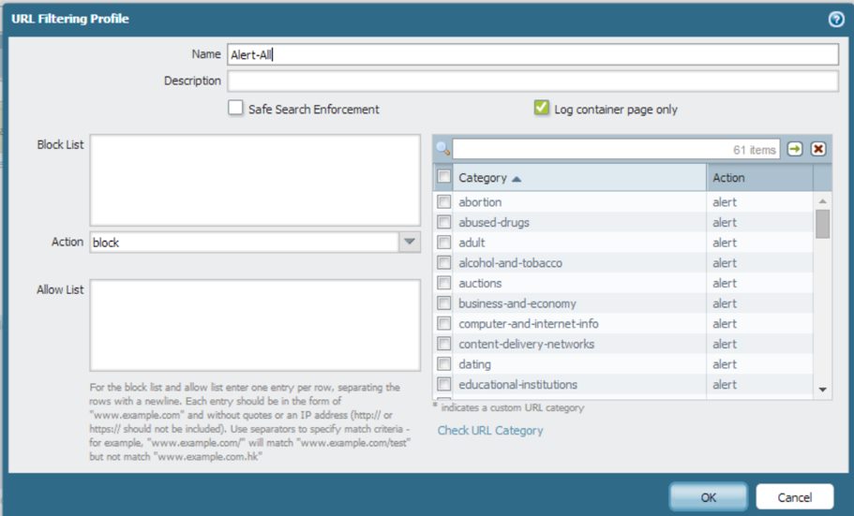Image resolution: width=854 pixels, height=516 pixels.
Task: Open the Check URL Category link
Action: [x=490, y=431]
